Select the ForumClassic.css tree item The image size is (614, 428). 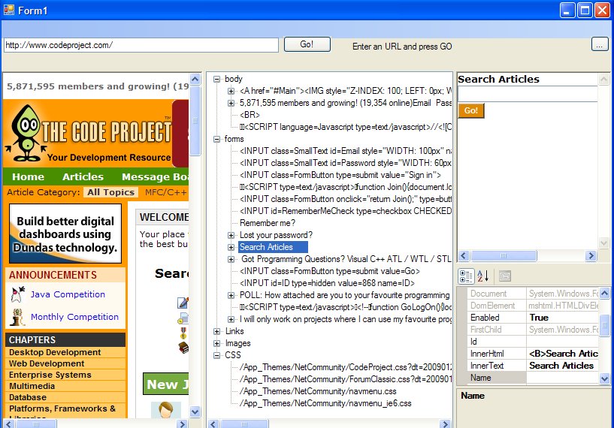[x=346, y=379]
